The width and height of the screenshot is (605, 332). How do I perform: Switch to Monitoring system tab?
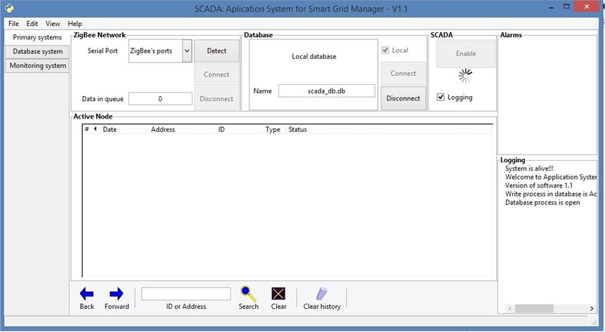(37, 66)
